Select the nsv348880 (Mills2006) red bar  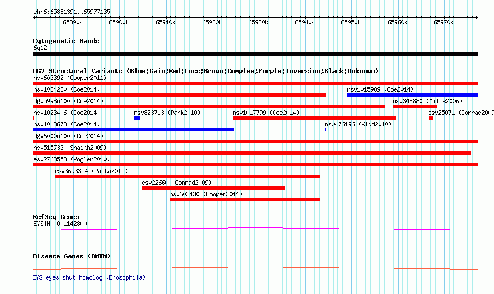[x=415, y=107]
